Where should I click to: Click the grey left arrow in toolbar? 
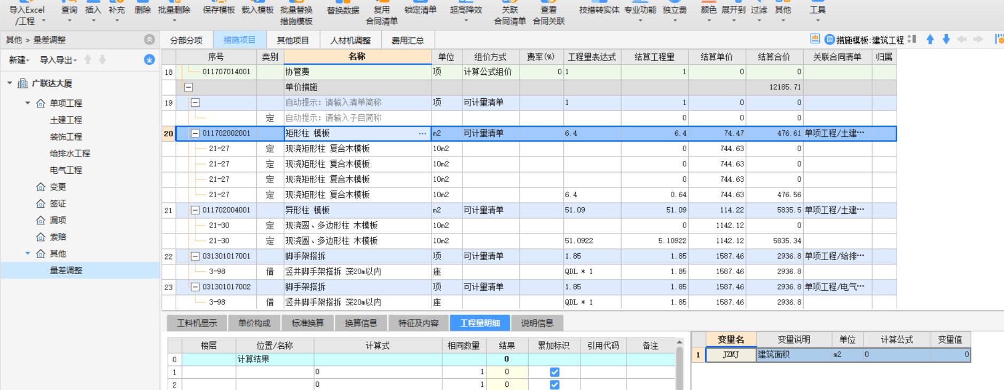pos(962,39)
